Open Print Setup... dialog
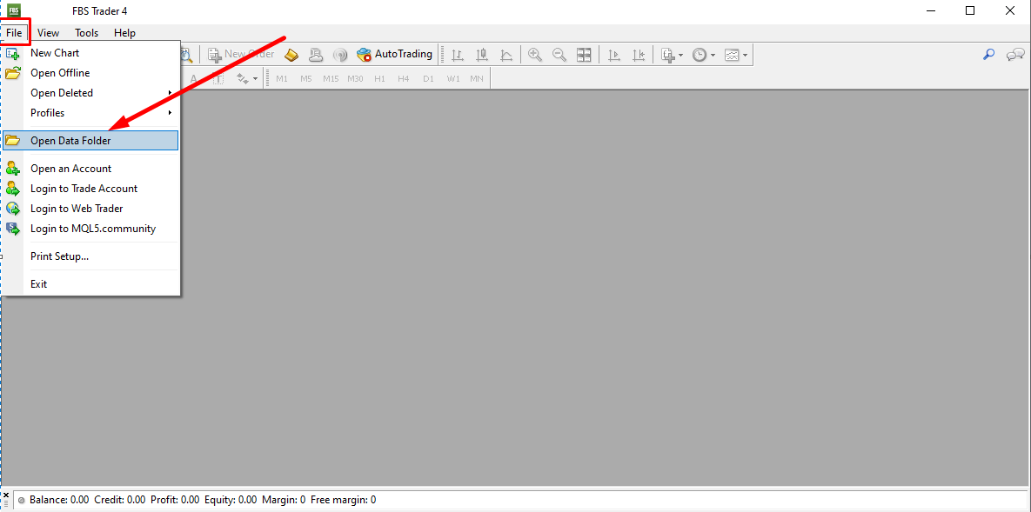 click(90, 256)
